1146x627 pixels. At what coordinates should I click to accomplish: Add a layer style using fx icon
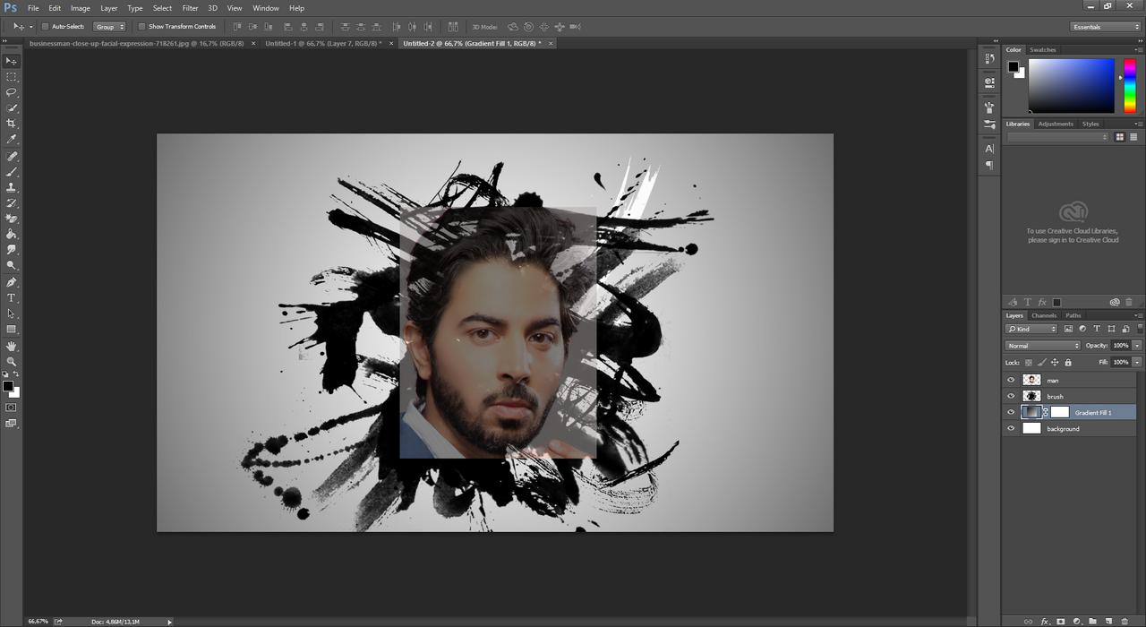[1045, 621]
